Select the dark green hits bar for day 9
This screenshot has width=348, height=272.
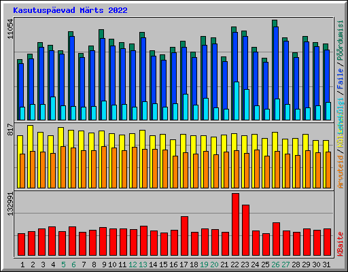point(101,34)
